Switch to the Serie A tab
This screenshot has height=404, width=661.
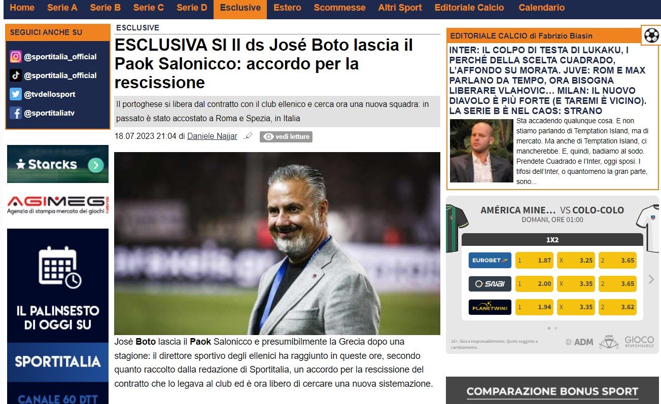pos(62,8)
